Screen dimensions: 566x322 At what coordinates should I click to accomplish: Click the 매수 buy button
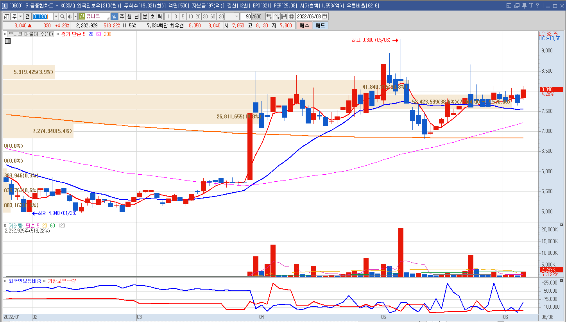click(x=304, y=25)
